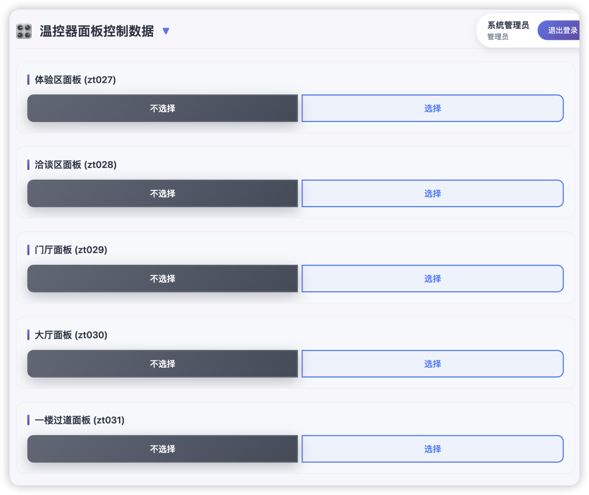The height and width of the screenshot is (495, 589).
Task: Set 洽谈区面板 (zt028) to 选择
Action: pos(433,193)
